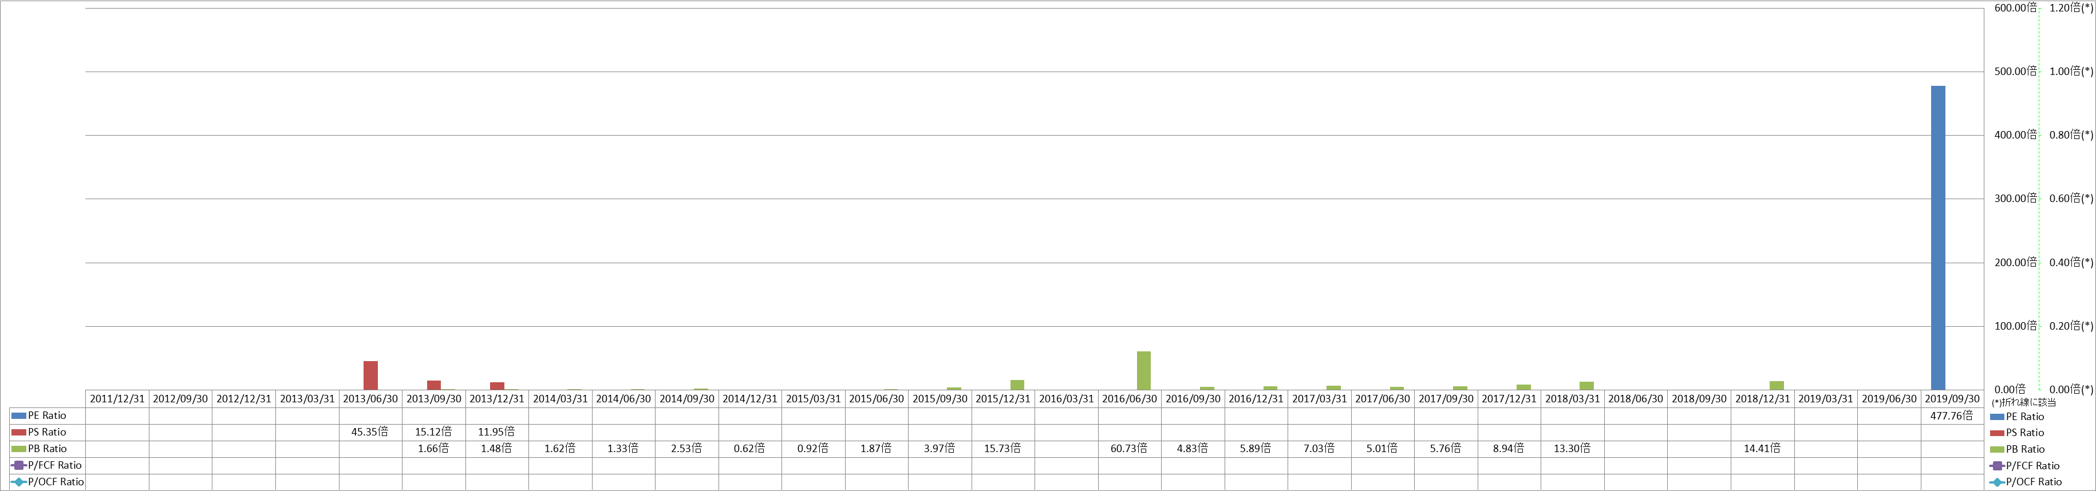Screen dimensions: 2096x491
Task: Click the blue PE Ratio swatch in the table row header
Action: [x=19, y=415]
